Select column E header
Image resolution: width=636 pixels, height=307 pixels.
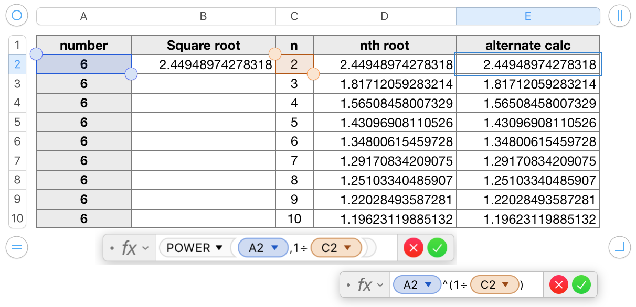528,16
